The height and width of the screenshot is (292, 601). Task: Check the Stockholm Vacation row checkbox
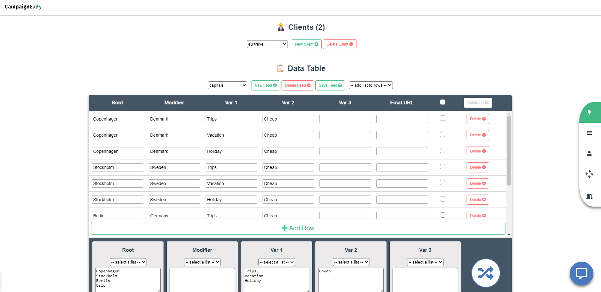point(443,183)
